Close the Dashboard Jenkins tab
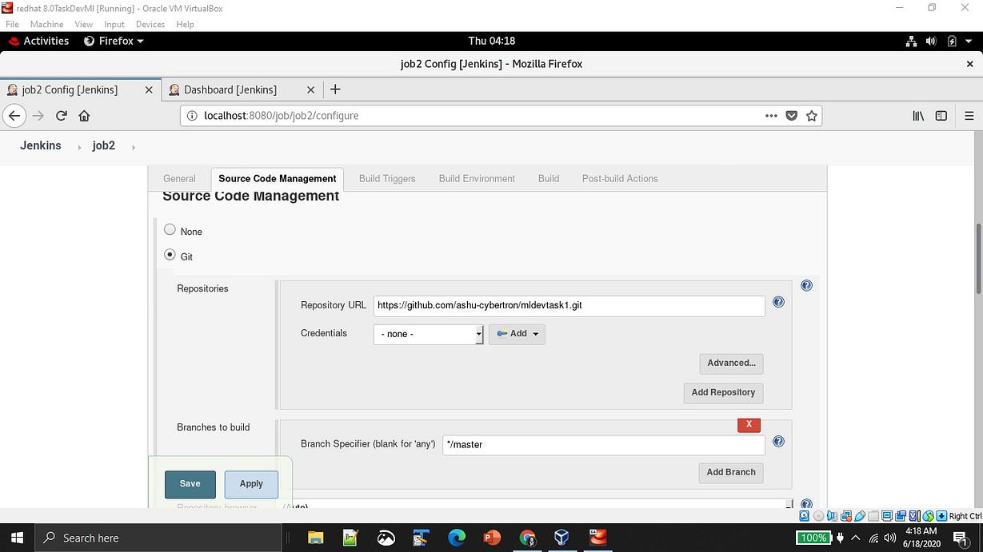This screenshot has height=552, width=983. click(310, 89)
